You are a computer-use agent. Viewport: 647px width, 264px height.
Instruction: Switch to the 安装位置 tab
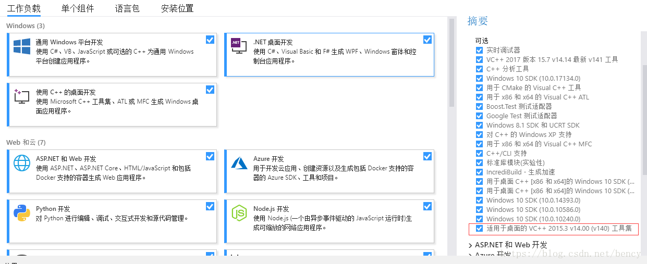coord(177,8)
